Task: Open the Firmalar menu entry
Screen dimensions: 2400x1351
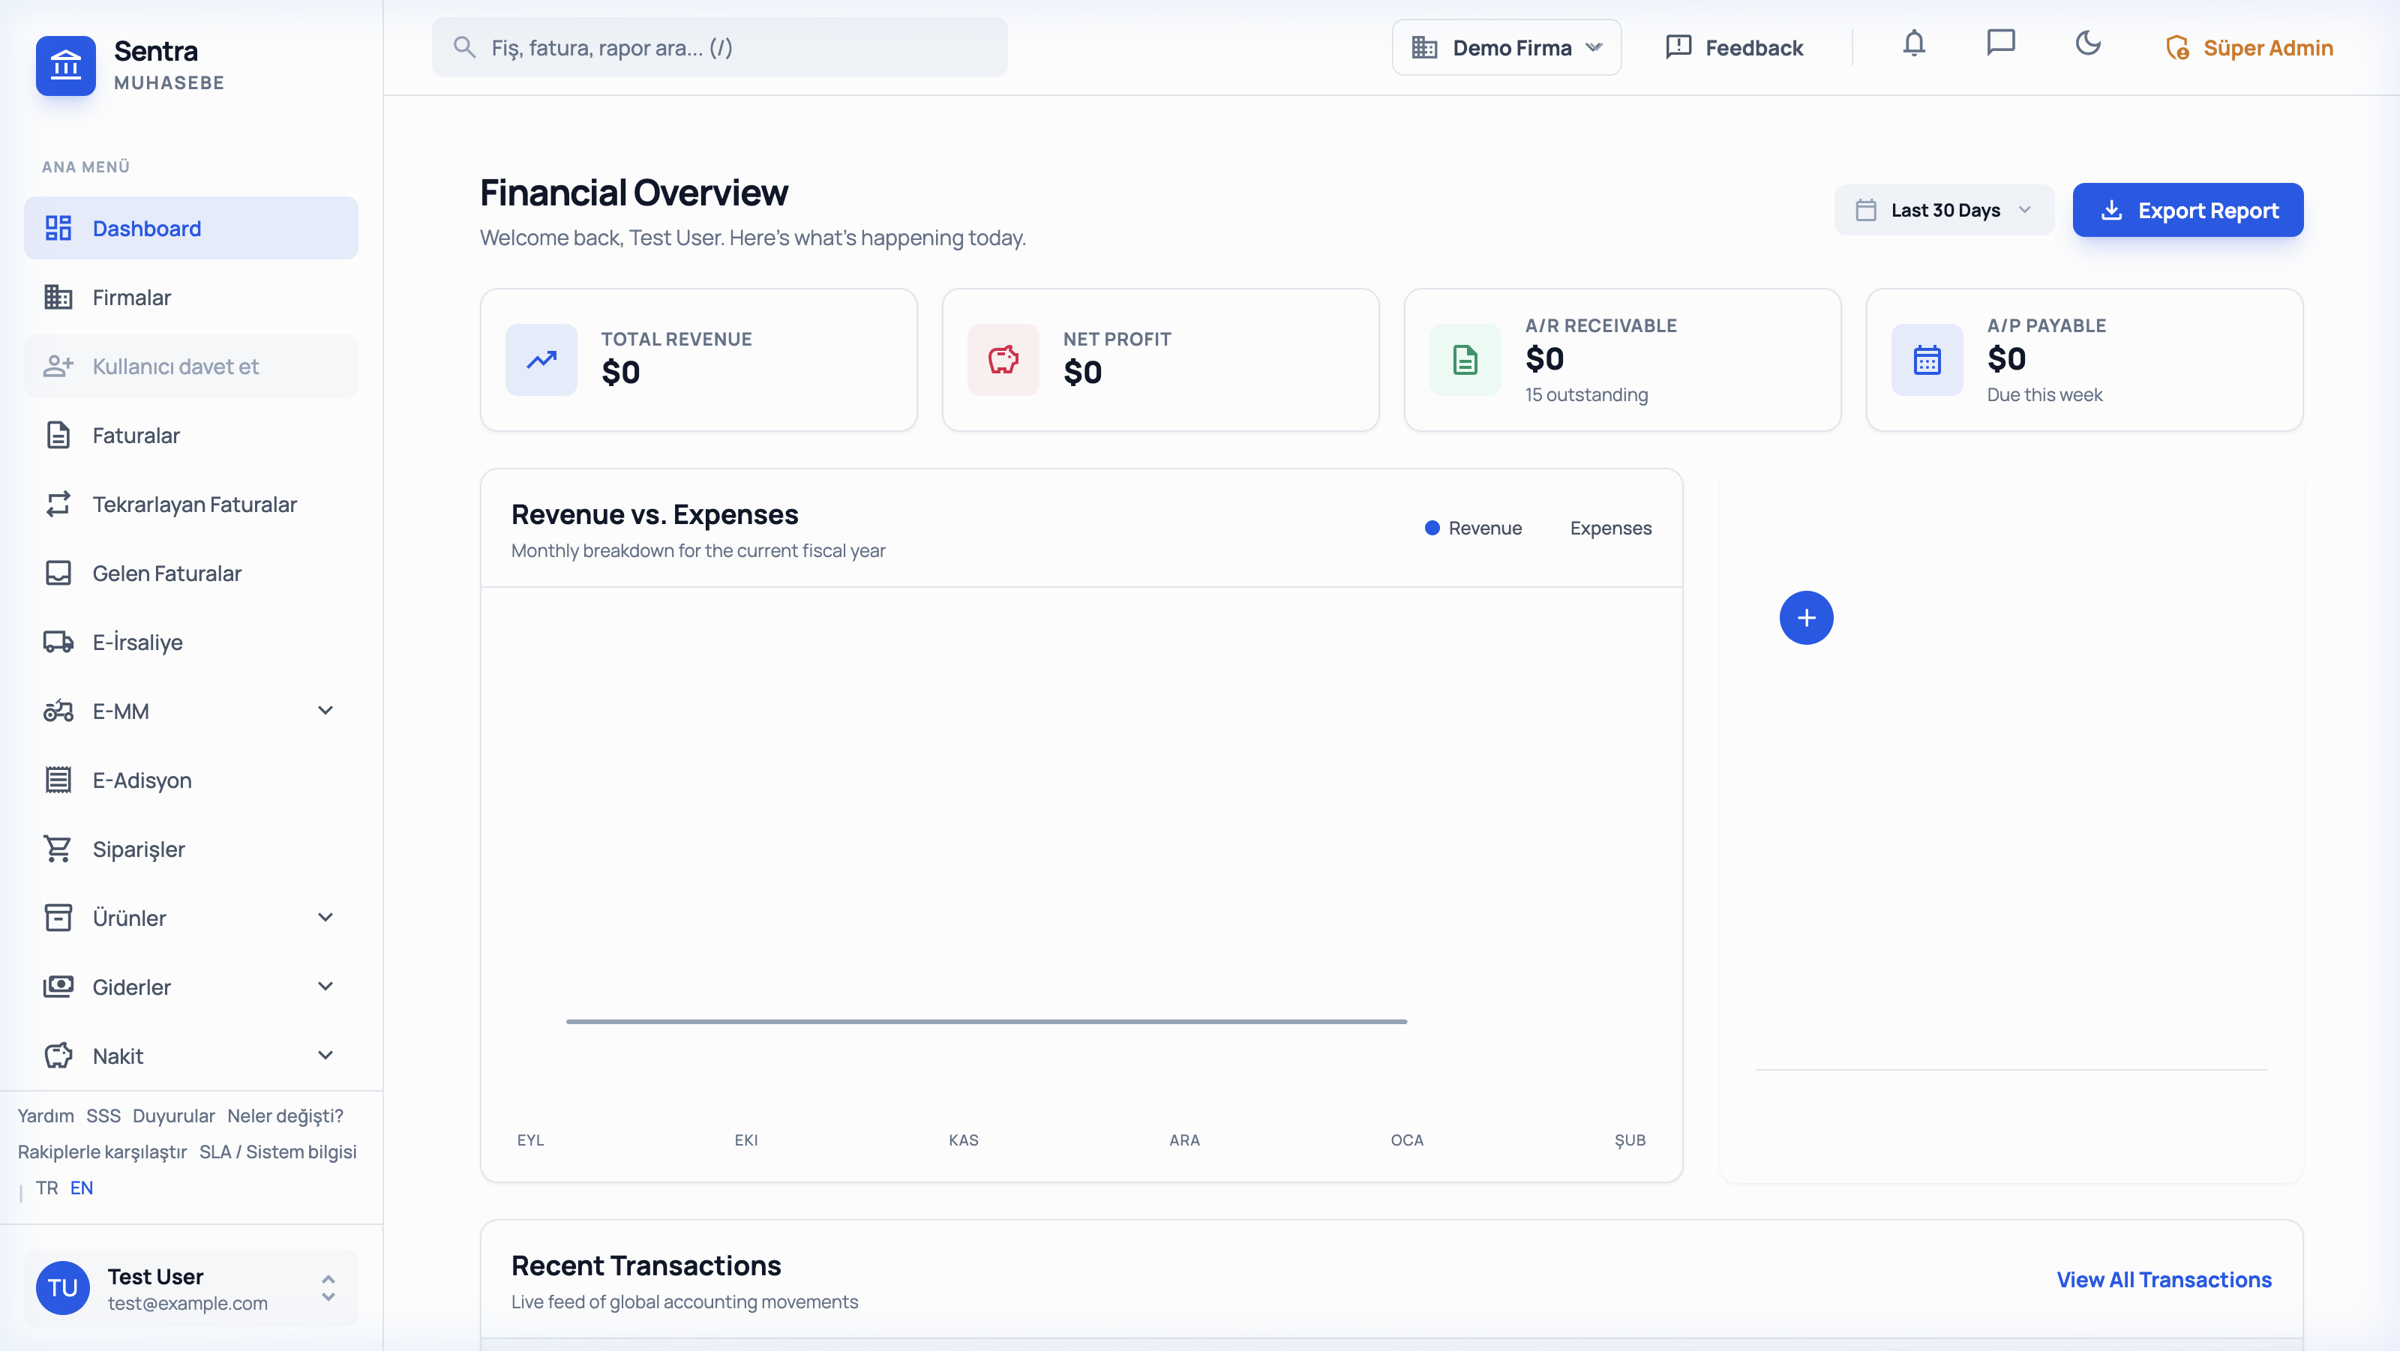Action: [x=131, y=297]
